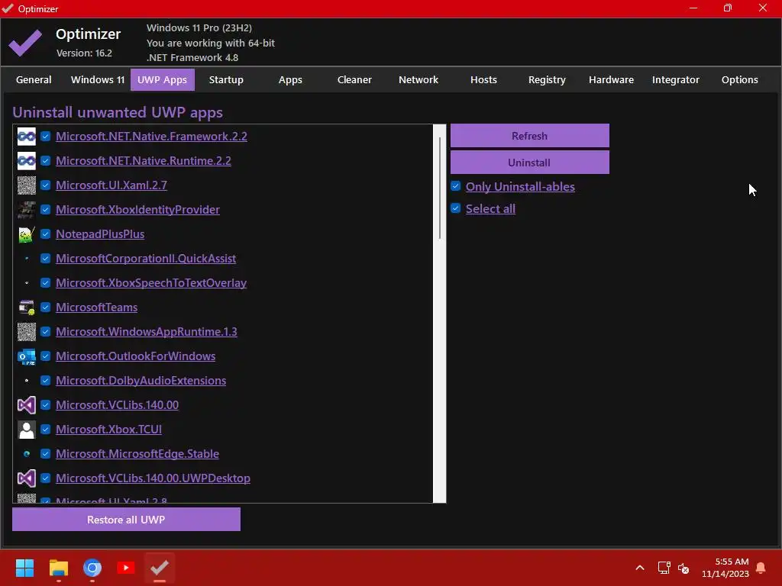Open the Options tab
The height and width of the screenshot is (586, 782).
click(x=739, y=79)
